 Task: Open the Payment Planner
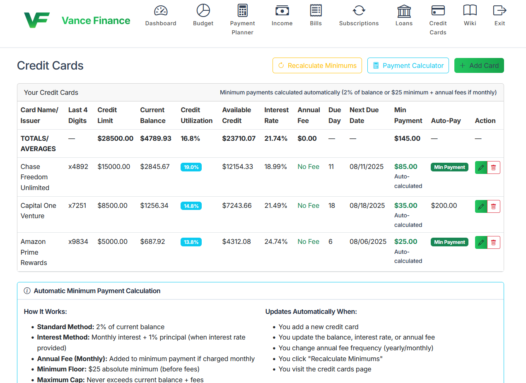pos(242,14)
